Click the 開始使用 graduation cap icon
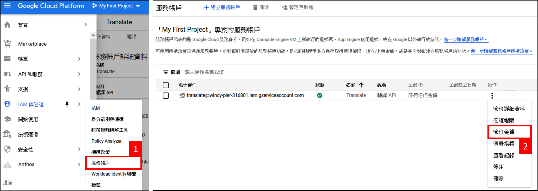 7,119
